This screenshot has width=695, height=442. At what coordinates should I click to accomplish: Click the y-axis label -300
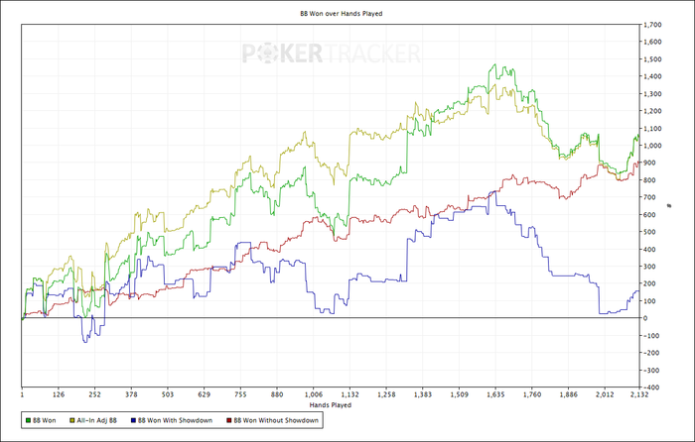pos(651,370)
